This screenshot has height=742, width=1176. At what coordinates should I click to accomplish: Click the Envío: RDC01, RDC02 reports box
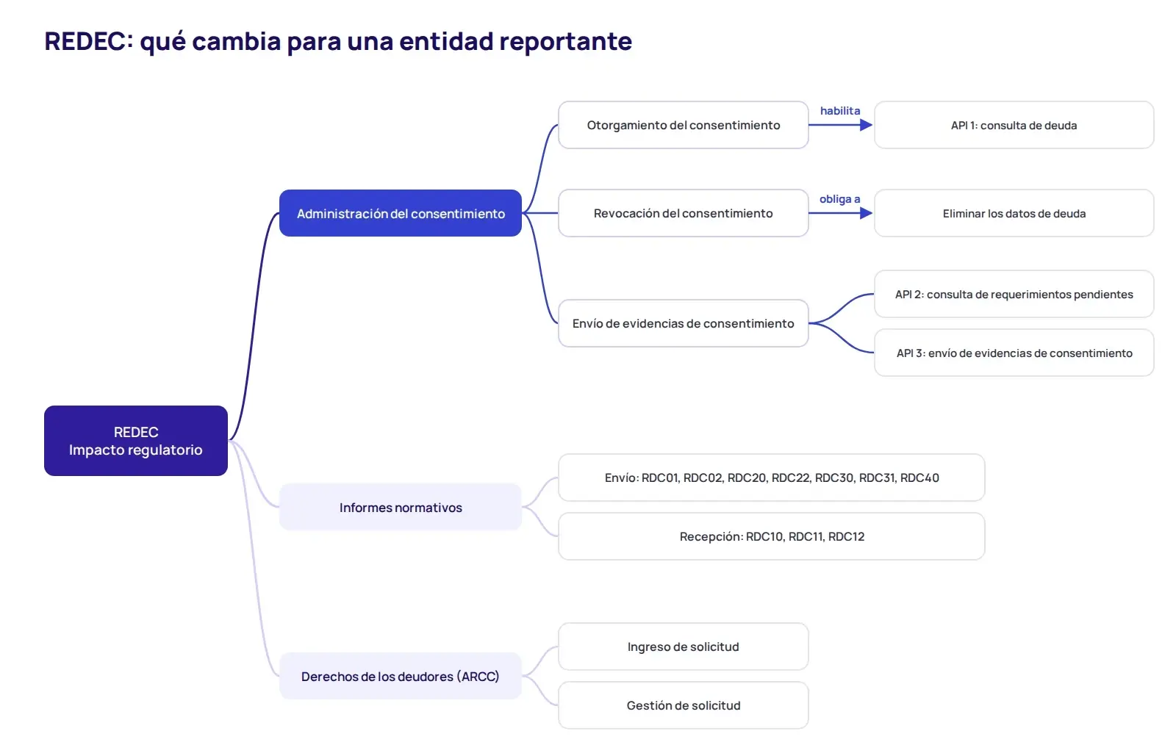(x=772, y=478)
